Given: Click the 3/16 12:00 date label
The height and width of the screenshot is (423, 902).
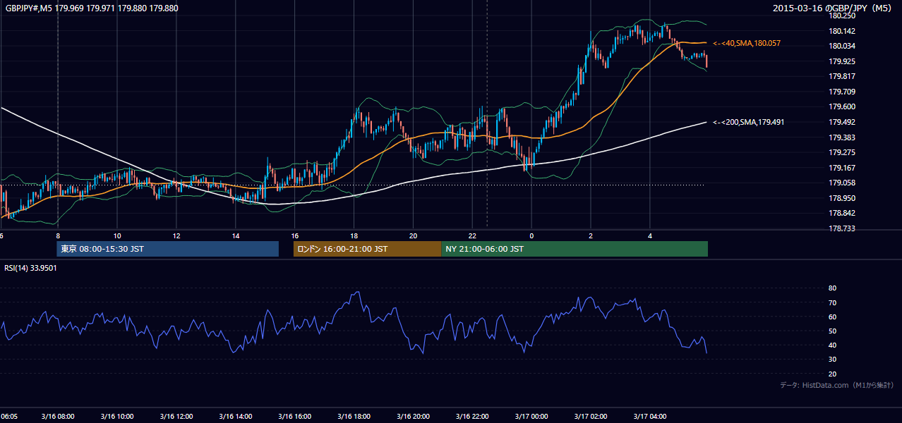Looking at the screenshot, I should [x=176, y=417].
